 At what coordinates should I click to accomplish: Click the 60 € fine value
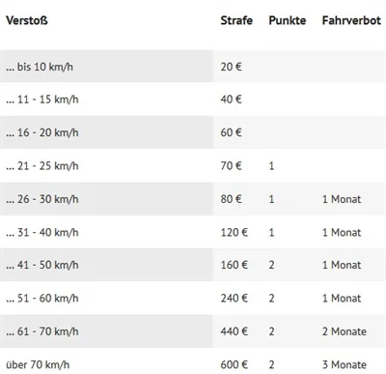pyautogui.click(x=231, y=132)
